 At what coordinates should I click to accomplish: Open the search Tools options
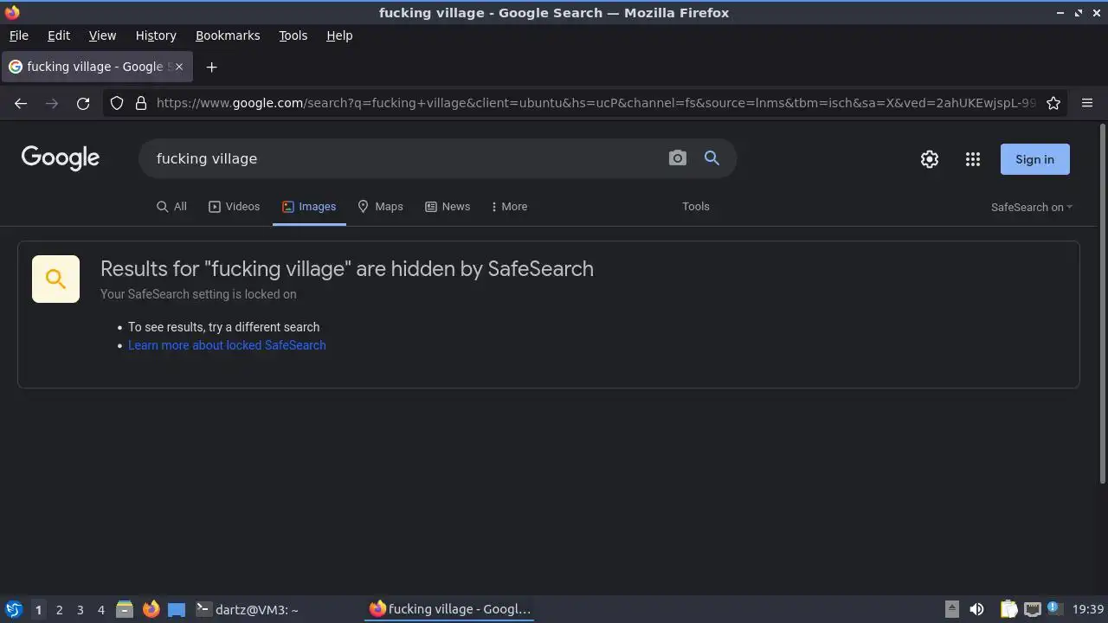click(x=695, y=206)
